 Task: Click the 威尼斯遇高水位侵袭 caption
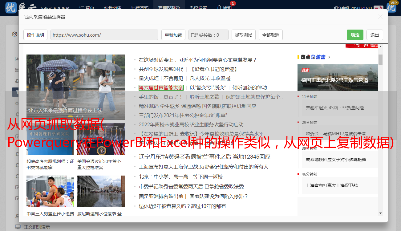coord(99,214)
